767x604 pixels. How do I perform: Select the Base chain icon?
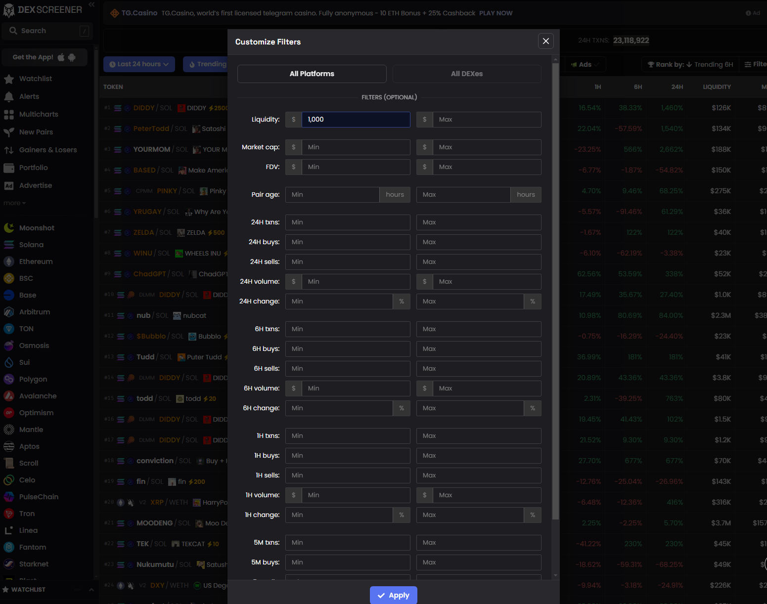[x=9, y=295]
